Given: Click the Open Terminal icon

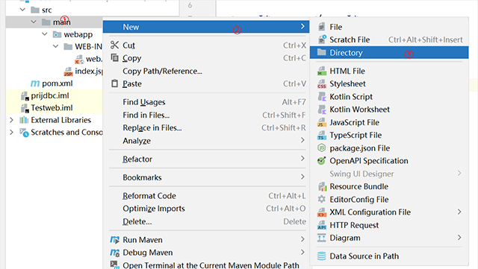Looking at the screenshot, I should click(114, 265).
